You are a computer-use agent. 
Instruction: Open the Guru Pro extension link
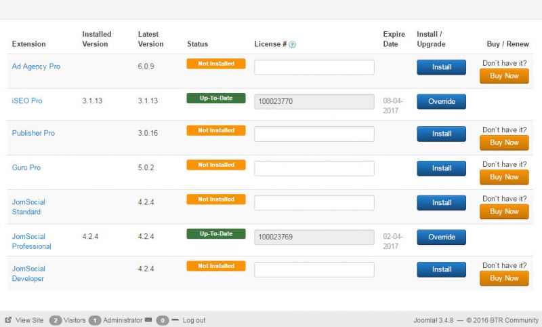tap(26, 168)
